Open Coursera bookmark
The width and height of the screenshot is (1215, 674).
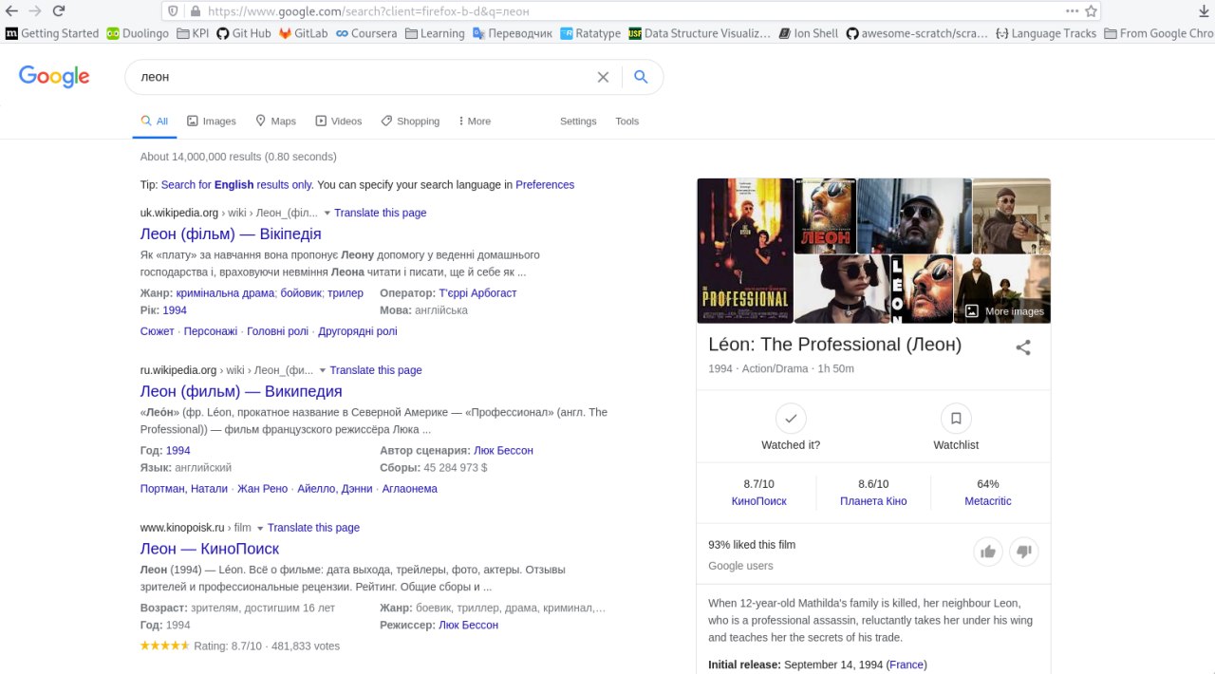366,33
